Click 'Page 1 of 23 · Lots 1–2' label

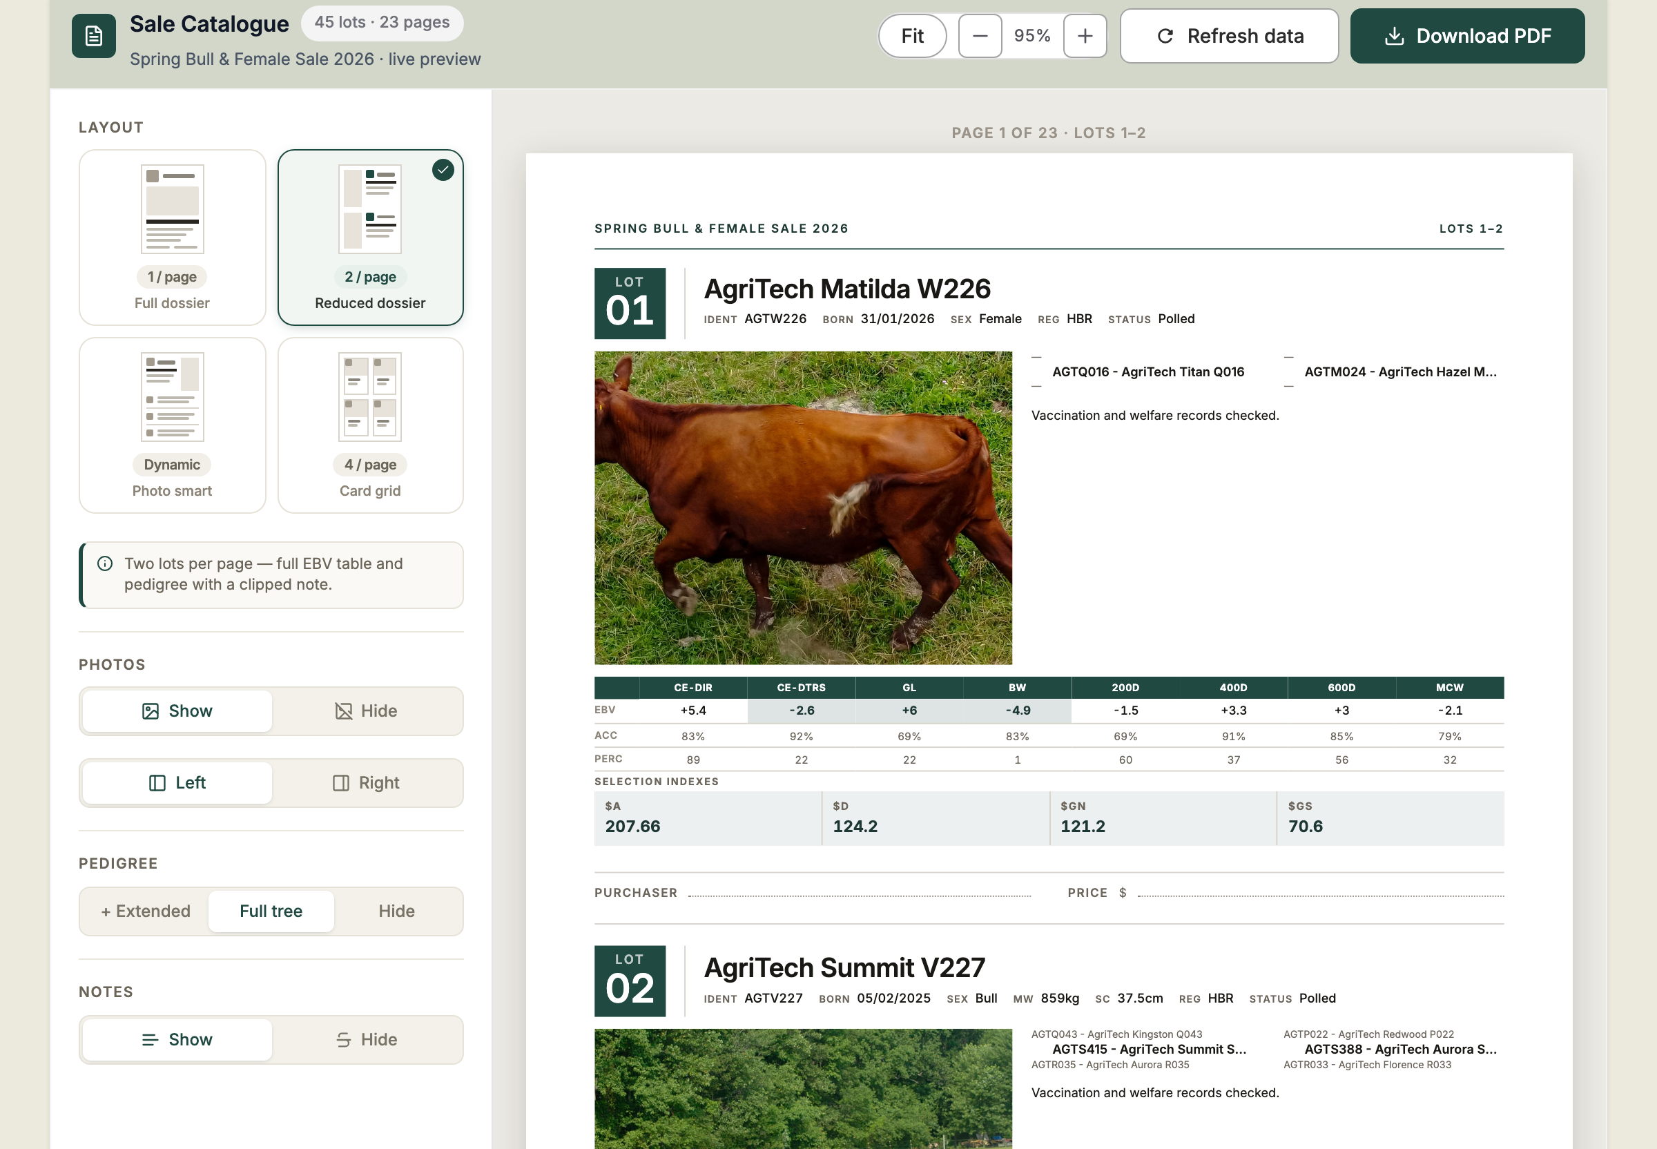click(x=1049, y=133)
